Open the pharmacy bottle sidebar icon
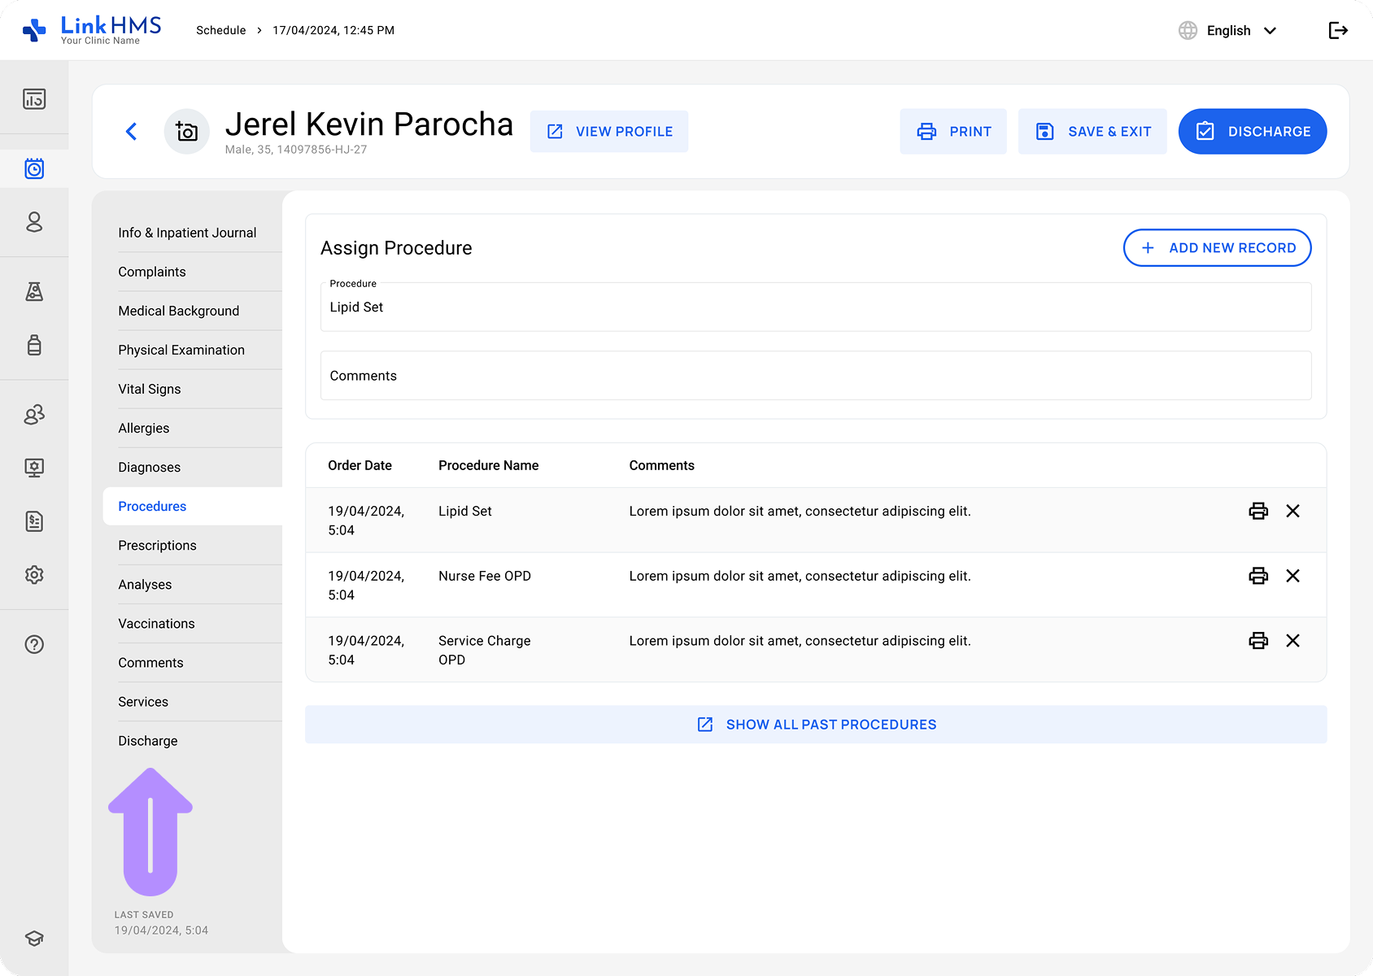The image size is (1373, 976). (34, 345)
